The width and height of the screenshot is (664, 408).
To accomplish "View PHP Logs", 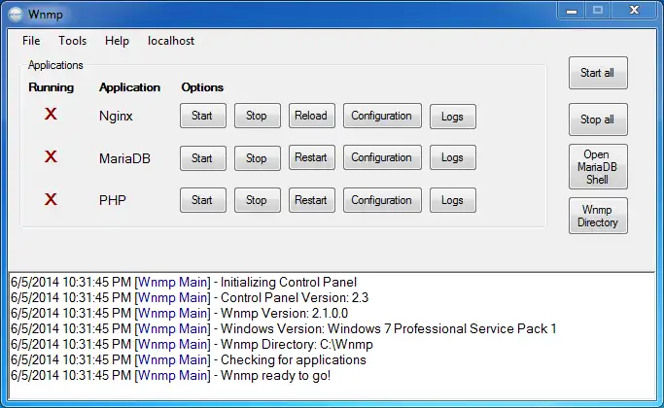I will click(x=453, y=200).
